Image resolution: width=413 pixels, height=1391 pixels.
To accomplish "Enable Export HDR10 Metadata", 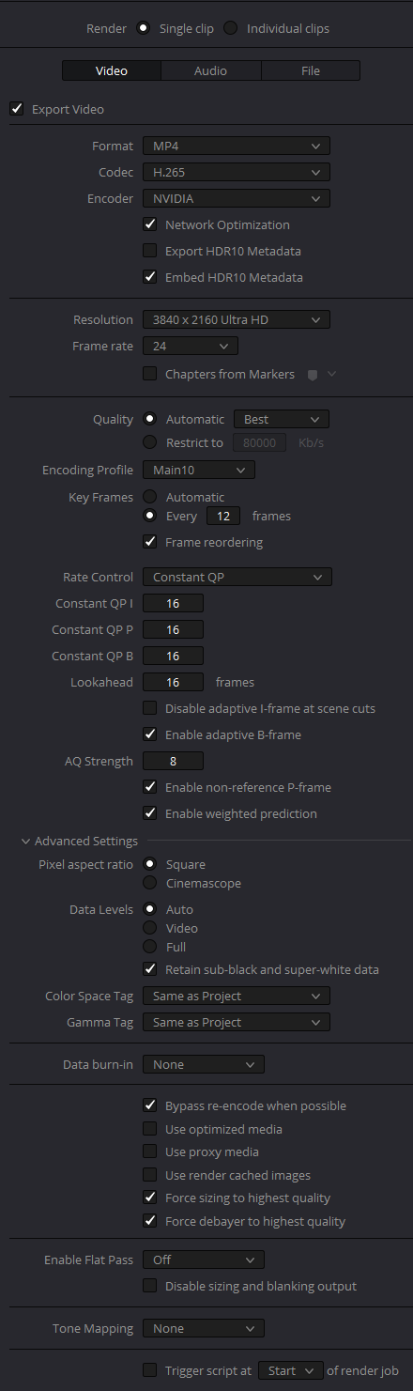I will 149,251.
